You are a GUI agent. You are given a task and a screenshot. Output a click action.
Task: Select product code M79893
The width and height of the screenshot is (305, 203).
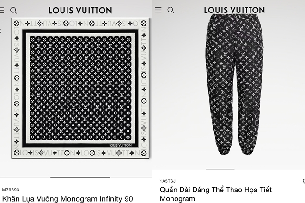(11, 190)
